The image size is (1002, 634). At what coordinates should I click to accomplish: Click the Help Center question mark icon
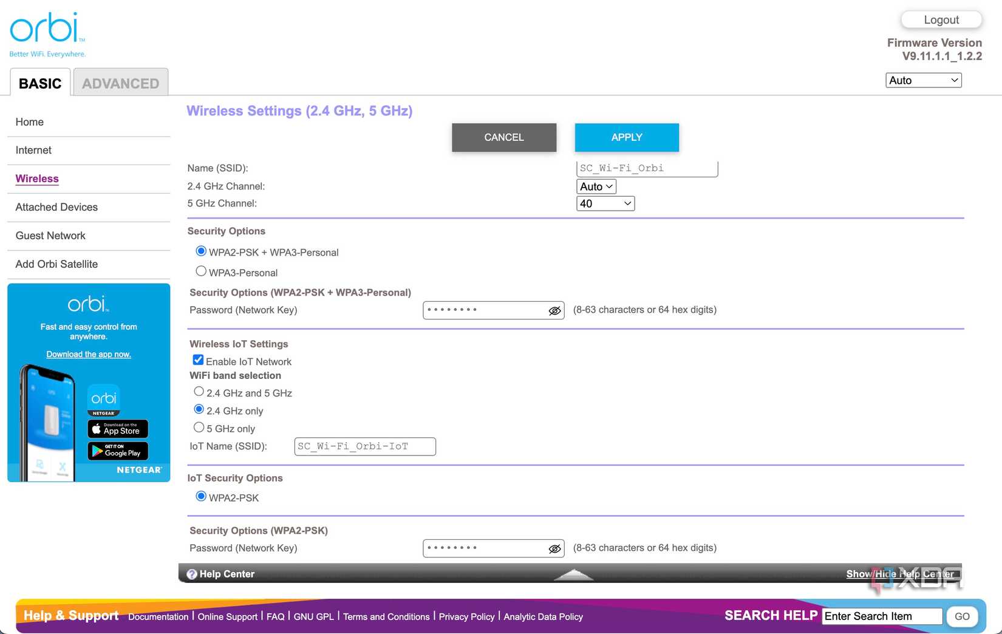[192, 574]
